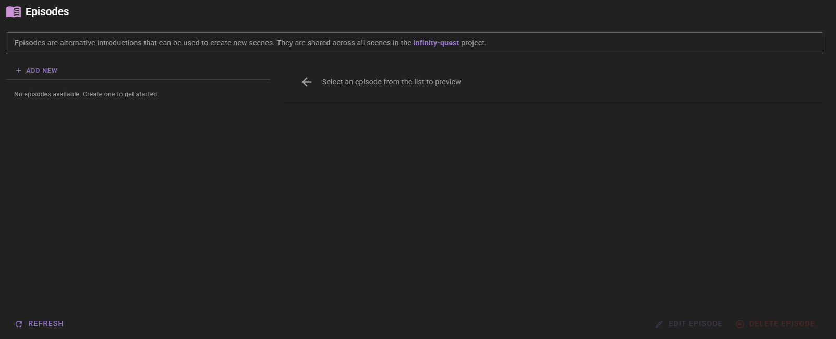This screenshot has height=339, width=836.
Task: Click the word 'project.' after infinity-quest
Action: [x=474, y=43]
